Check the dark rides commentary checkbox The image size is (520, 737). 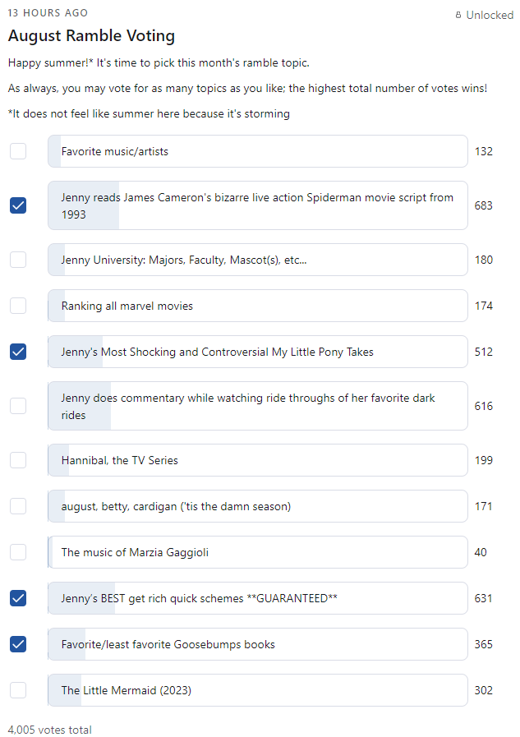point(18,406)
